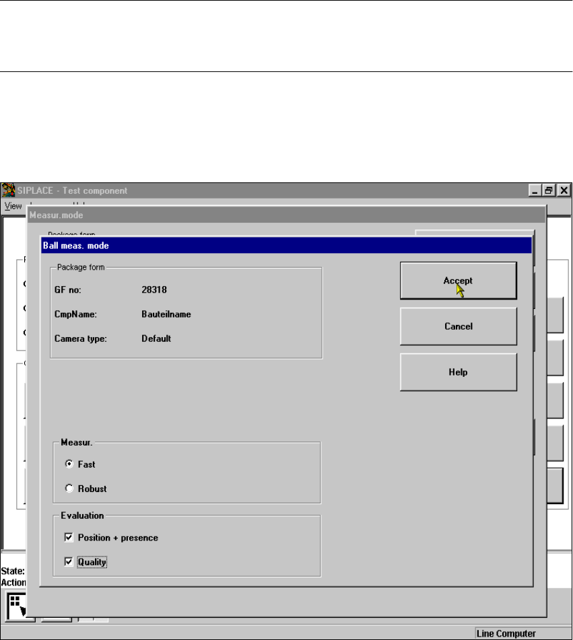The height and width of the screenshot is (640, 573).
Task: Click the grid tool icon at bottom left
Action: pyautogui.click(x=17, y=606)
